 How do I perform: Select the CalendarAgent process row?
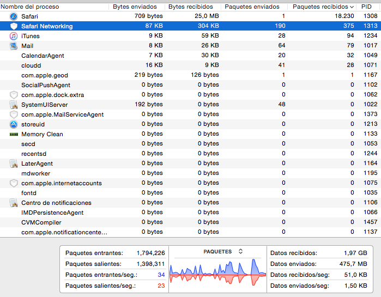coord(43,56)
